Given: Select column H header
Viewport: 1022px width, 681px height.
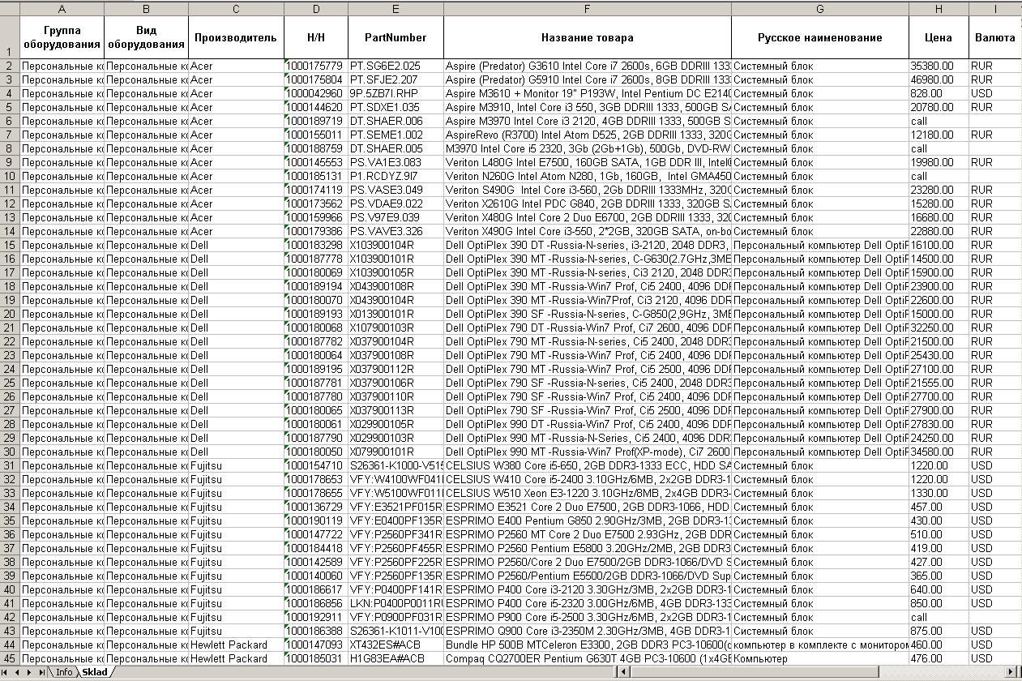Looking at the screenshot, I should pyautogui.click(x=939, y=9).
